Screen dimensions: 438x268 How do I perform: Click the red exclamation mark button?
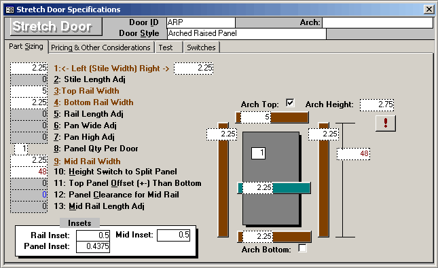pyautogui.click(x=386, y=123)
